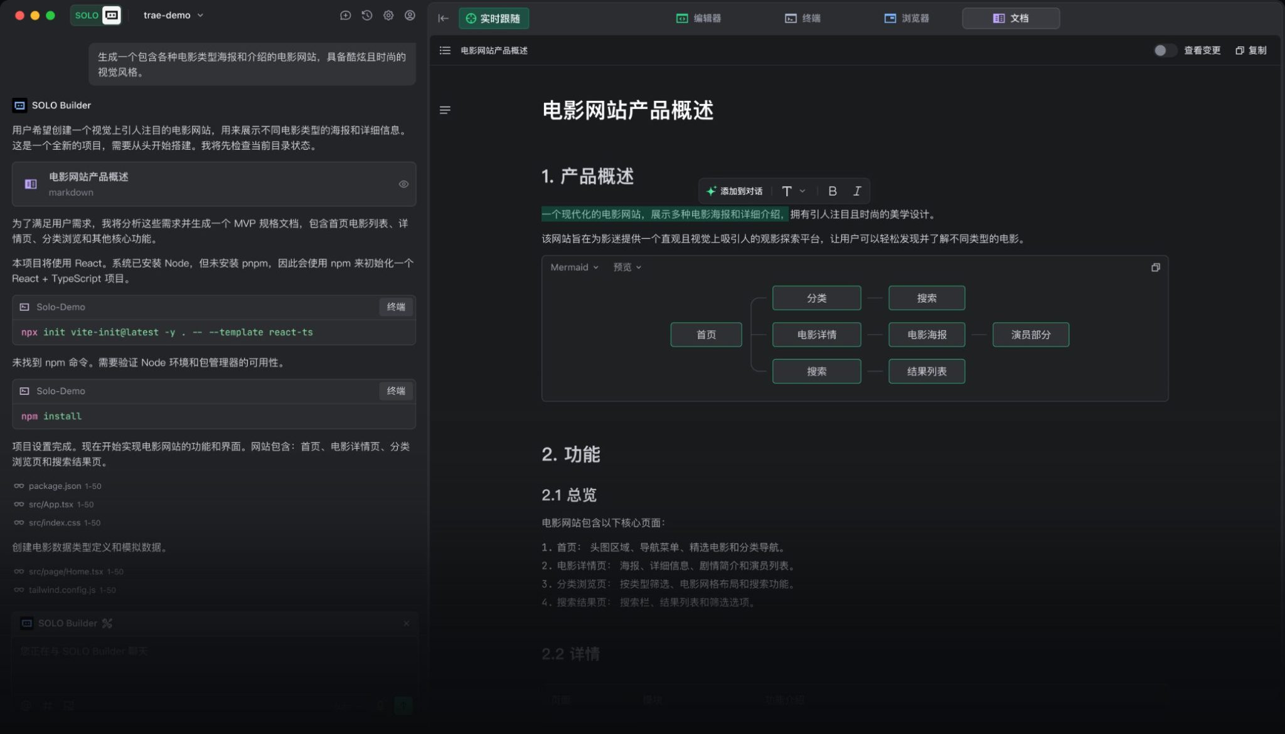Click the npx init vite-init command text
The image size is (1285, 734).
[x=167, y=332]
